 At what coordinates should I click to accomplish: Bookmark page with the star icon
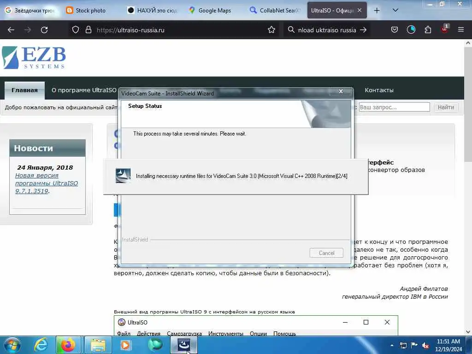click(x=271, y=30)
